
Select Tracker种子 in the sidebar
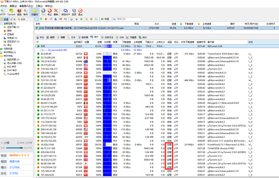point(12,74)
